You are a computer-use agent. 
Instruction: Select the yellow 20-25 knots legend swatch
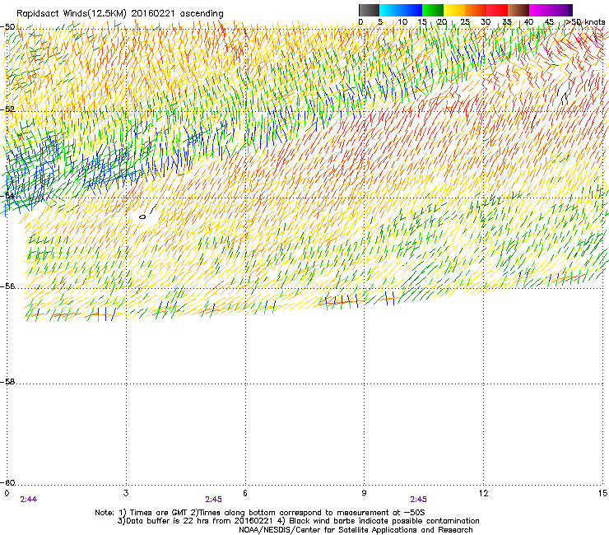[x=454, y=10]
